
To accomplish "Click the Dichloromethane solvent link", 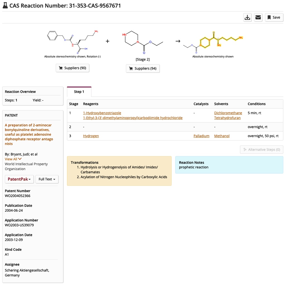I will click(x=228, y=113).
